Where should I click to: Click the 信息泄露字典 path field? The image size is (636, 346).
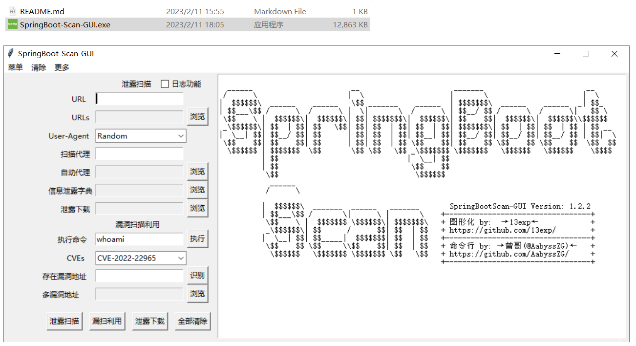[139, 190]
